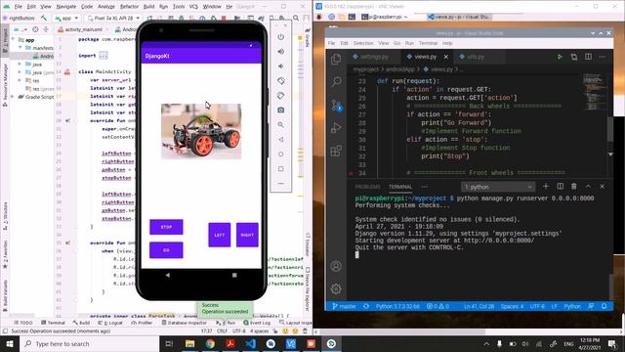
Task: Click the robot car image in app
Action: coord(201,132)
